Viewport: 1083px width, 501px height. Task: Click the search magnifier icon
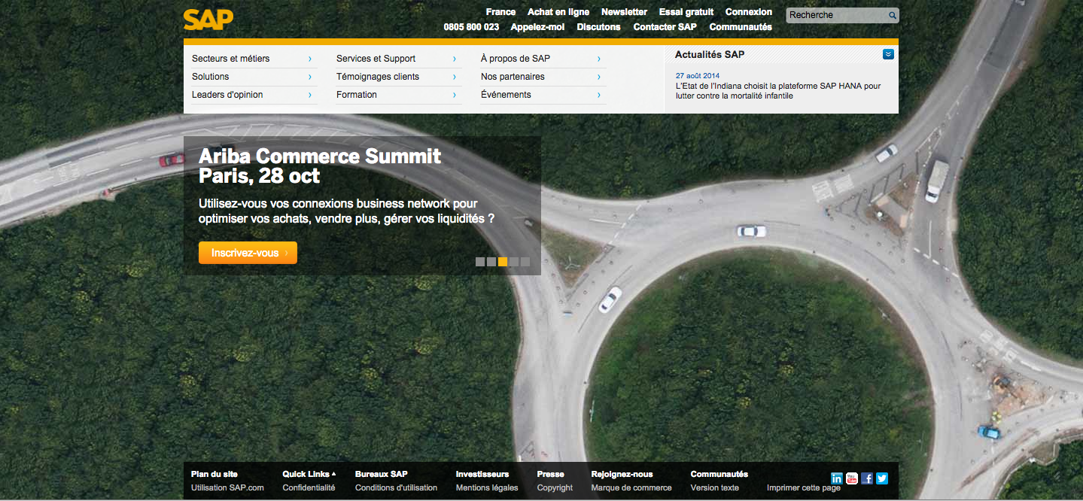pos(892,15)
